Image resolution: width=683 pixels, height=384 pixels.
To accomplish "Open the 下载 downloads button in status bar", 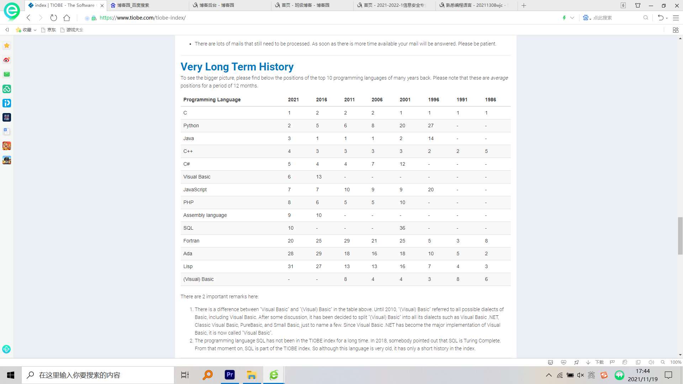I will click(599, 362).
